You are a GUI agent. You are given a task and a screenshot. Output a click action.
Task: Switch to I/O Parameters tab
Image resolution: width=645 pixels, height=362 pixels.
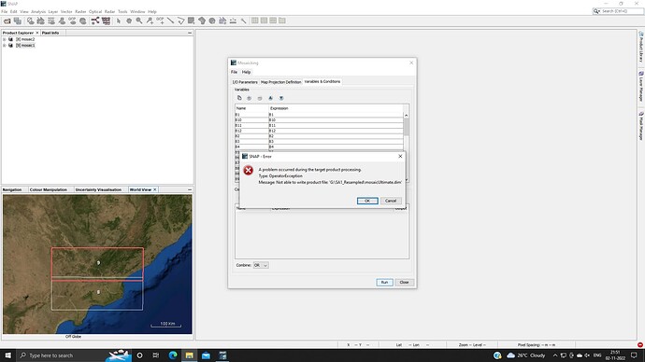point(245,82)
